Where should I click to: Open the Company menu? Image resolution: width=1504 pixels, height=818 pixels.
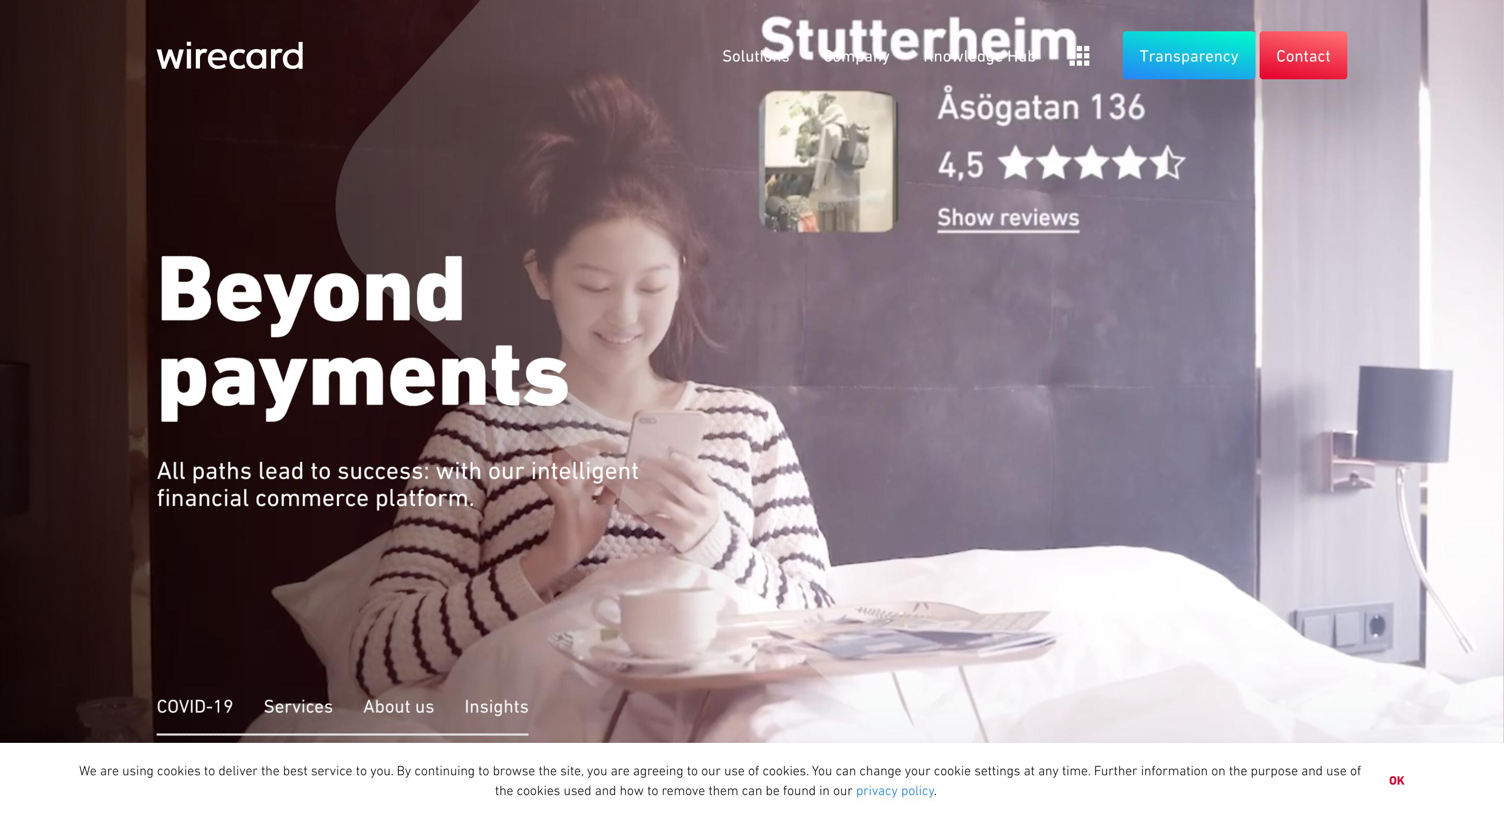pyautogui.click(x=856, y=56)
